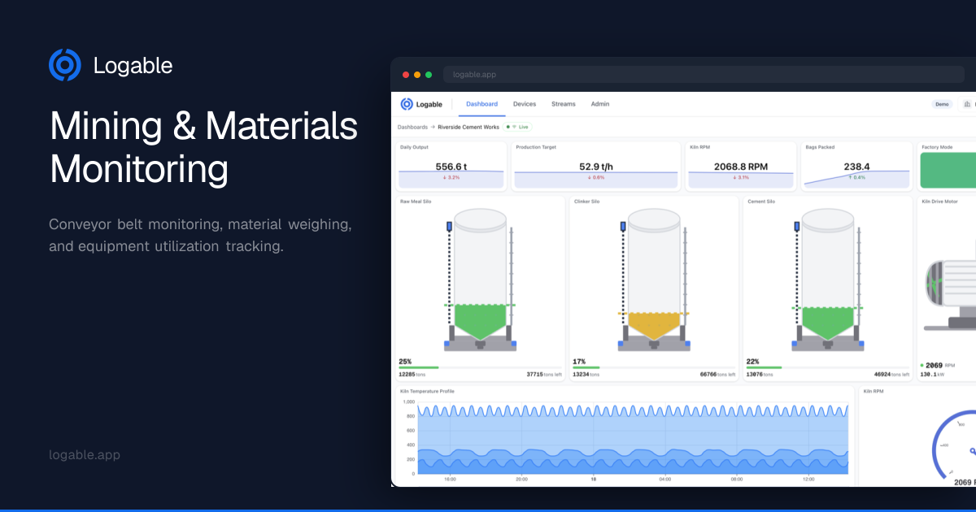The width and height of the screenshot is (976, 512).
Task: Click the Demo badge button
Action: coord(942,104)
